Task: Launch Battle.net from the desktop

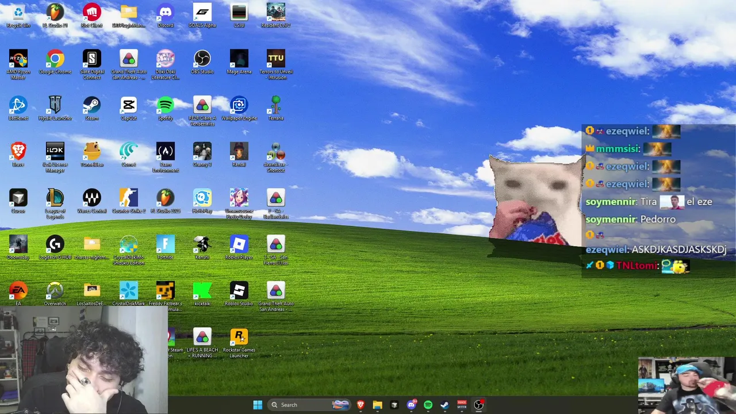Action: (18, 108)
